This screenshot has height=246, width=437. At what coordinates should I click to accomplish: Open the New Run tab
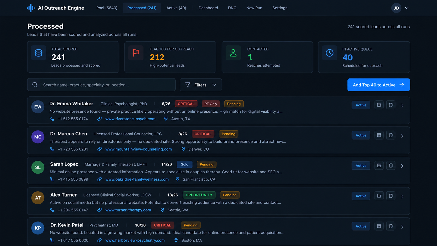click(x=254, y=8)
